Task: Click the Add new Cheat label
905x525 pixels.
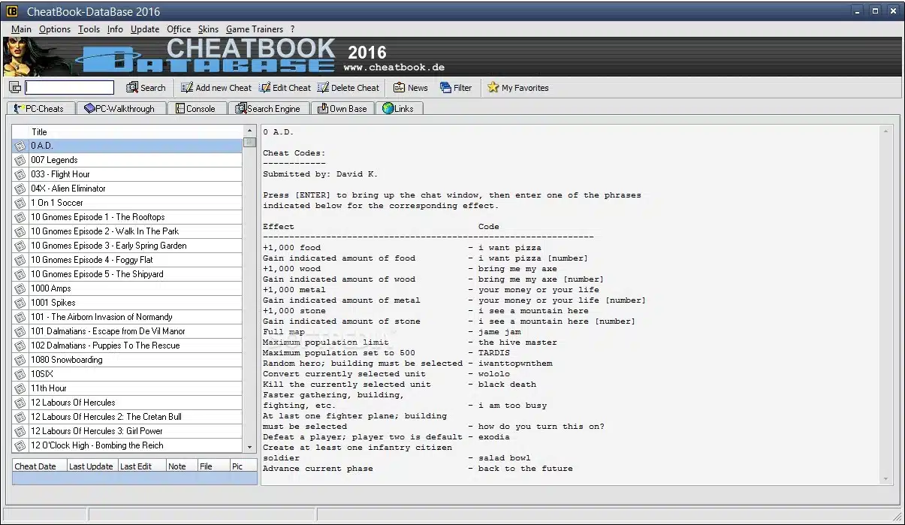Action: [224, 88]
